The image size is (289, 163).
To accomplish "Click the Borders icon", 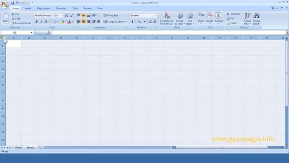I will coord(54,22).
